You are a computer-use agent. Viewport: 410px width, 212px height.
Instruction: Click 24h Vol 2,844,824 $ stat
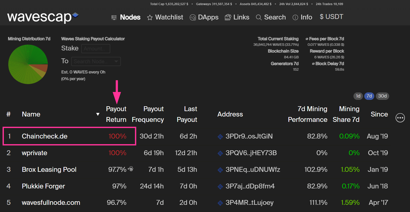click(294, 4)
